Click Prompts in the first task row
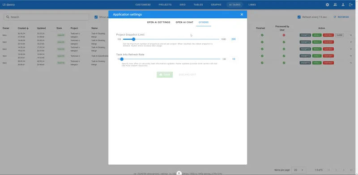 305,35
